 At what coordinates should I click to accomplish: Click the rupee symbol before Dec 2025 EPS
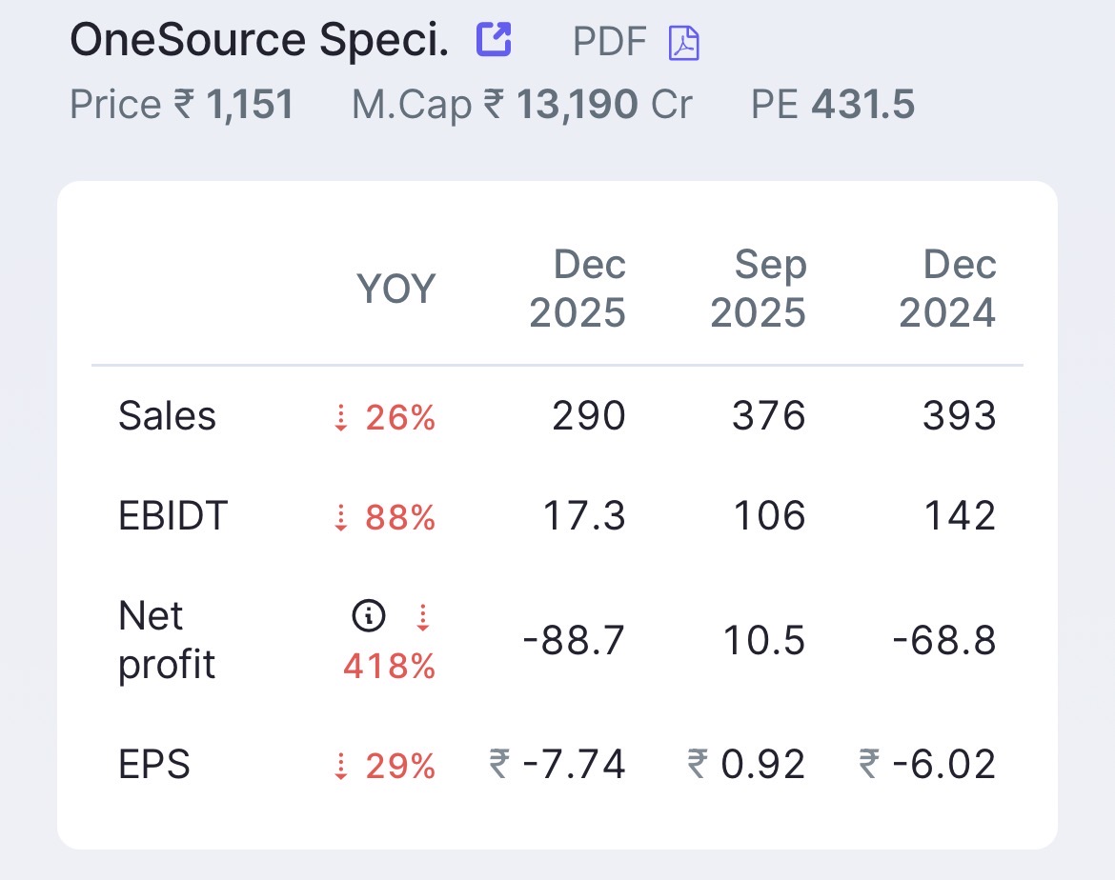498,765
